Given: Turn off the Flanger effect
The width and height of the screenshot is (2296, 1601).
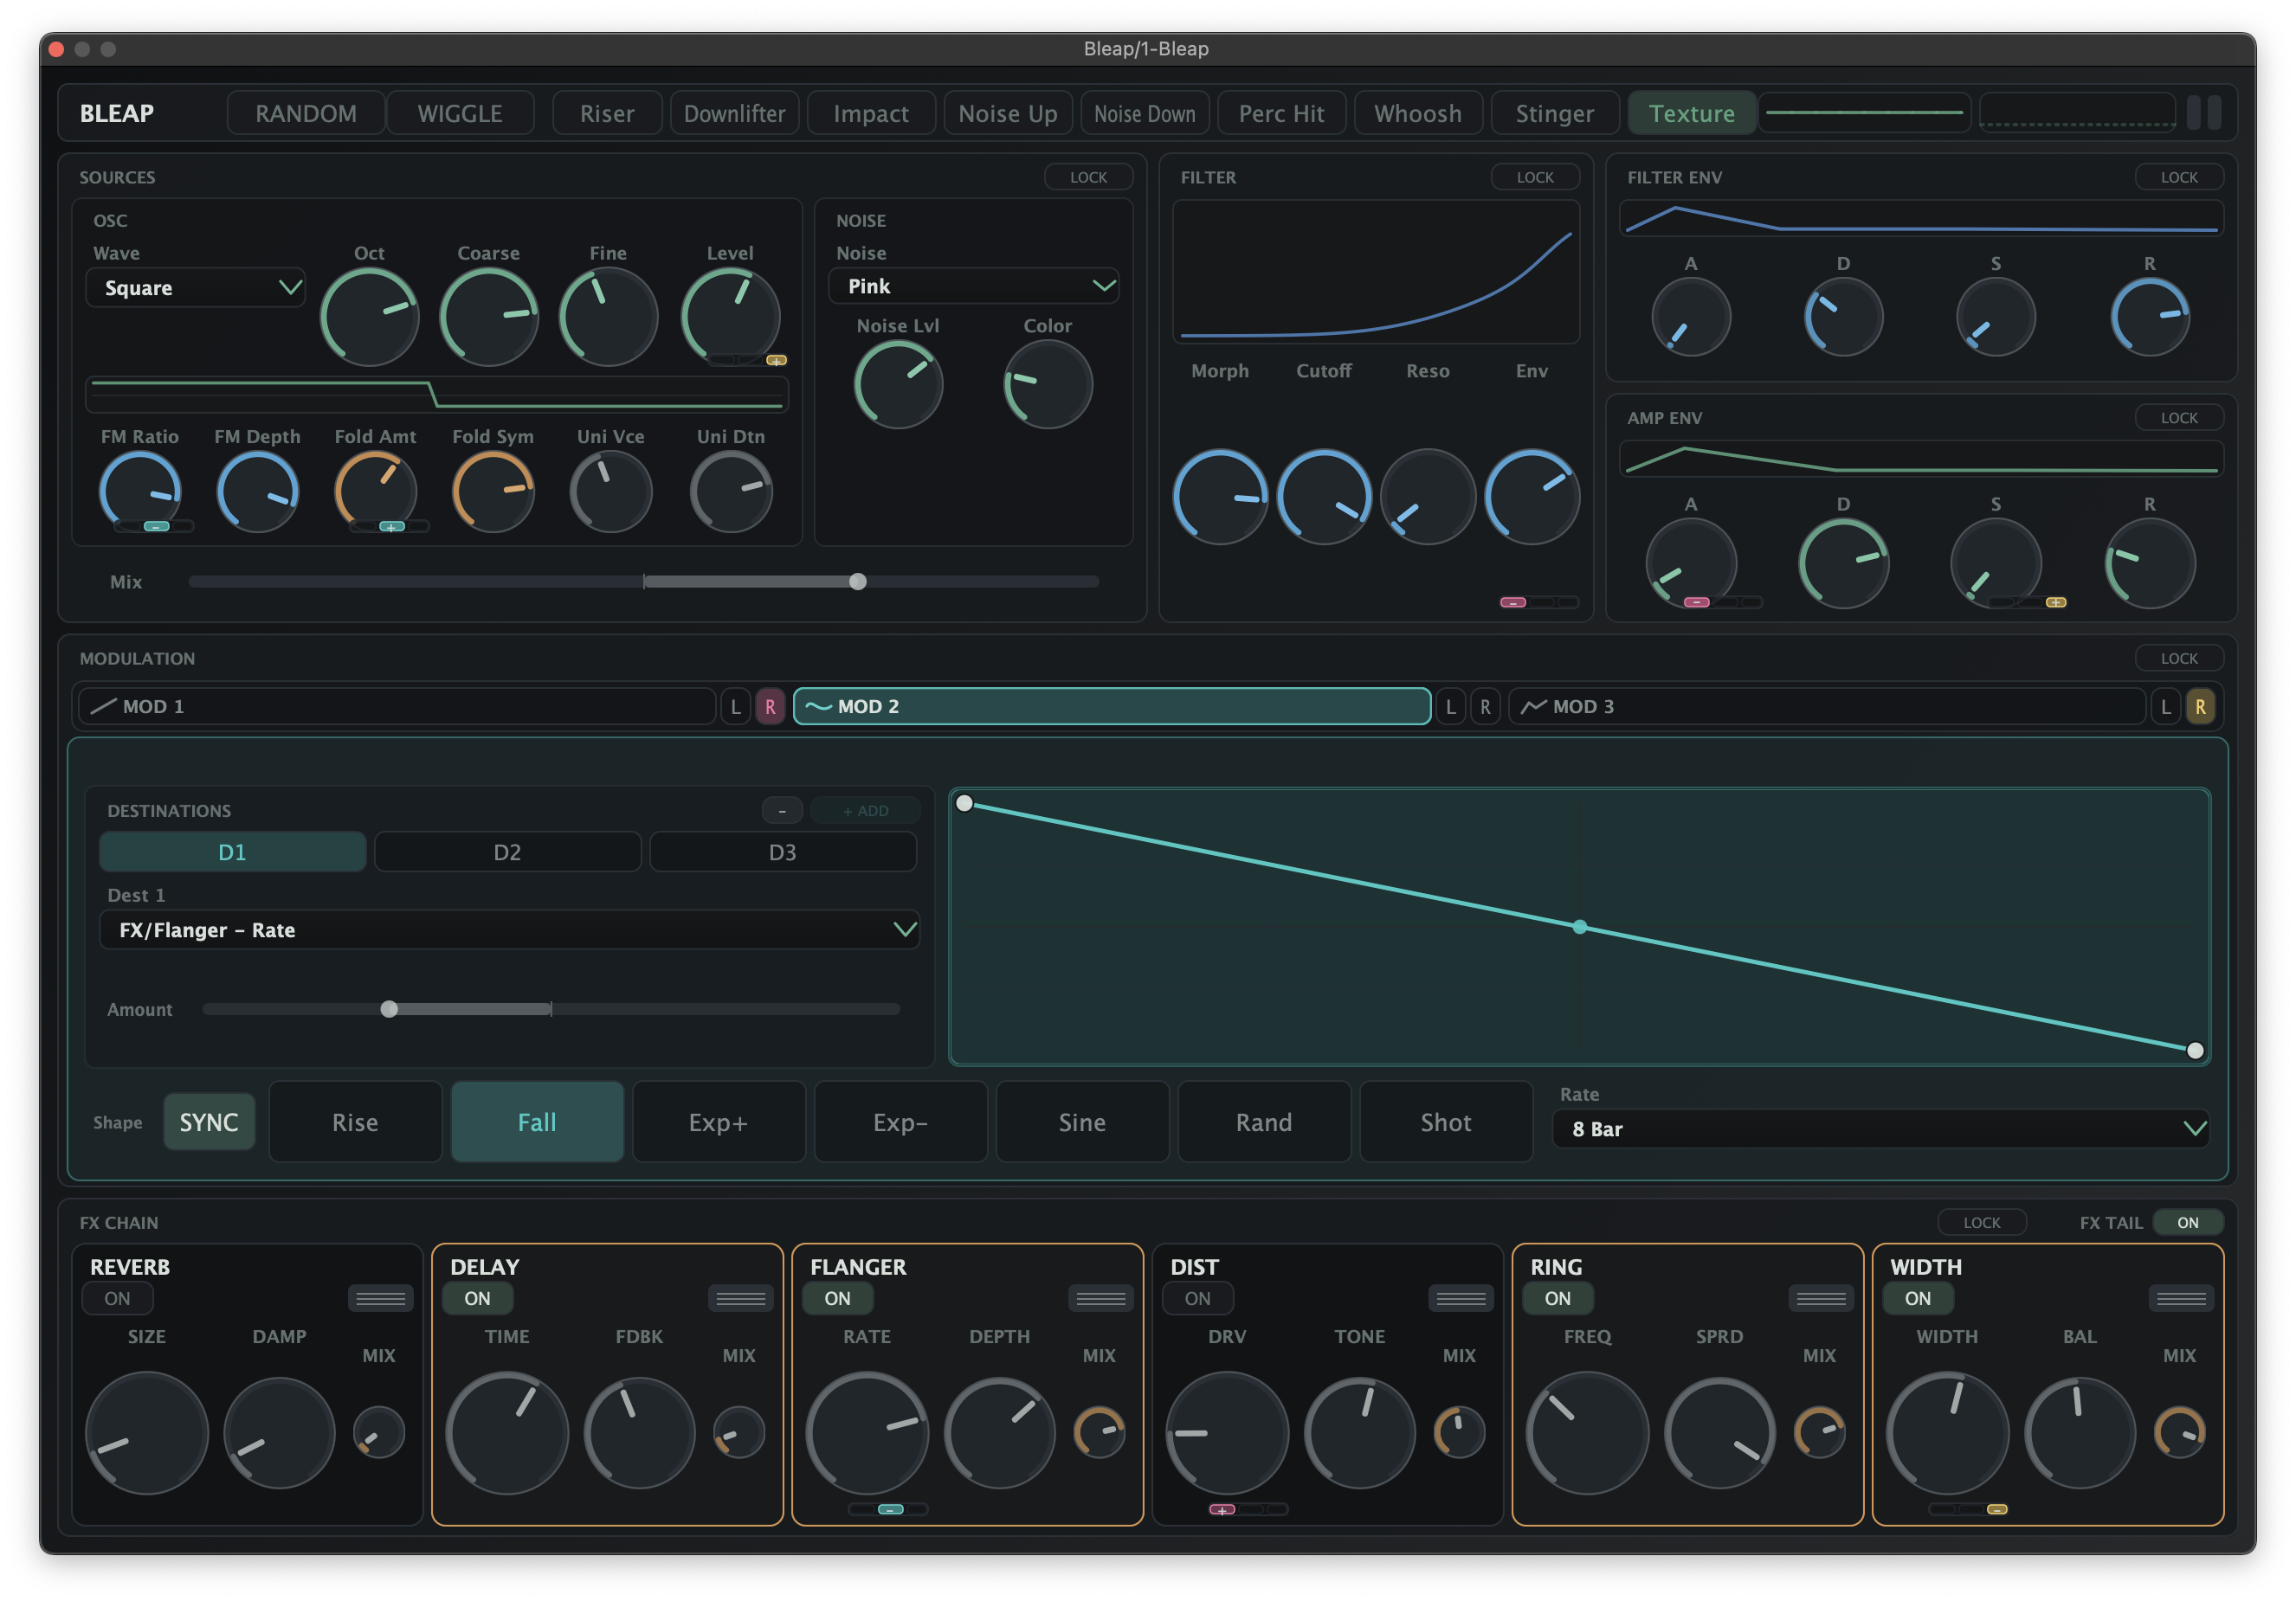Looking at the screenshot, I should coord(837,1298).
